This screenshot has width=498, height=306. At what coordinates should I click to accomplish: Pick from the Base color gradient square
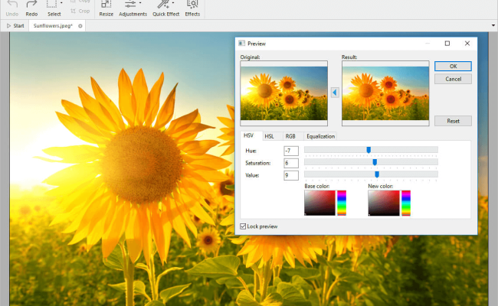click(319, 203)
